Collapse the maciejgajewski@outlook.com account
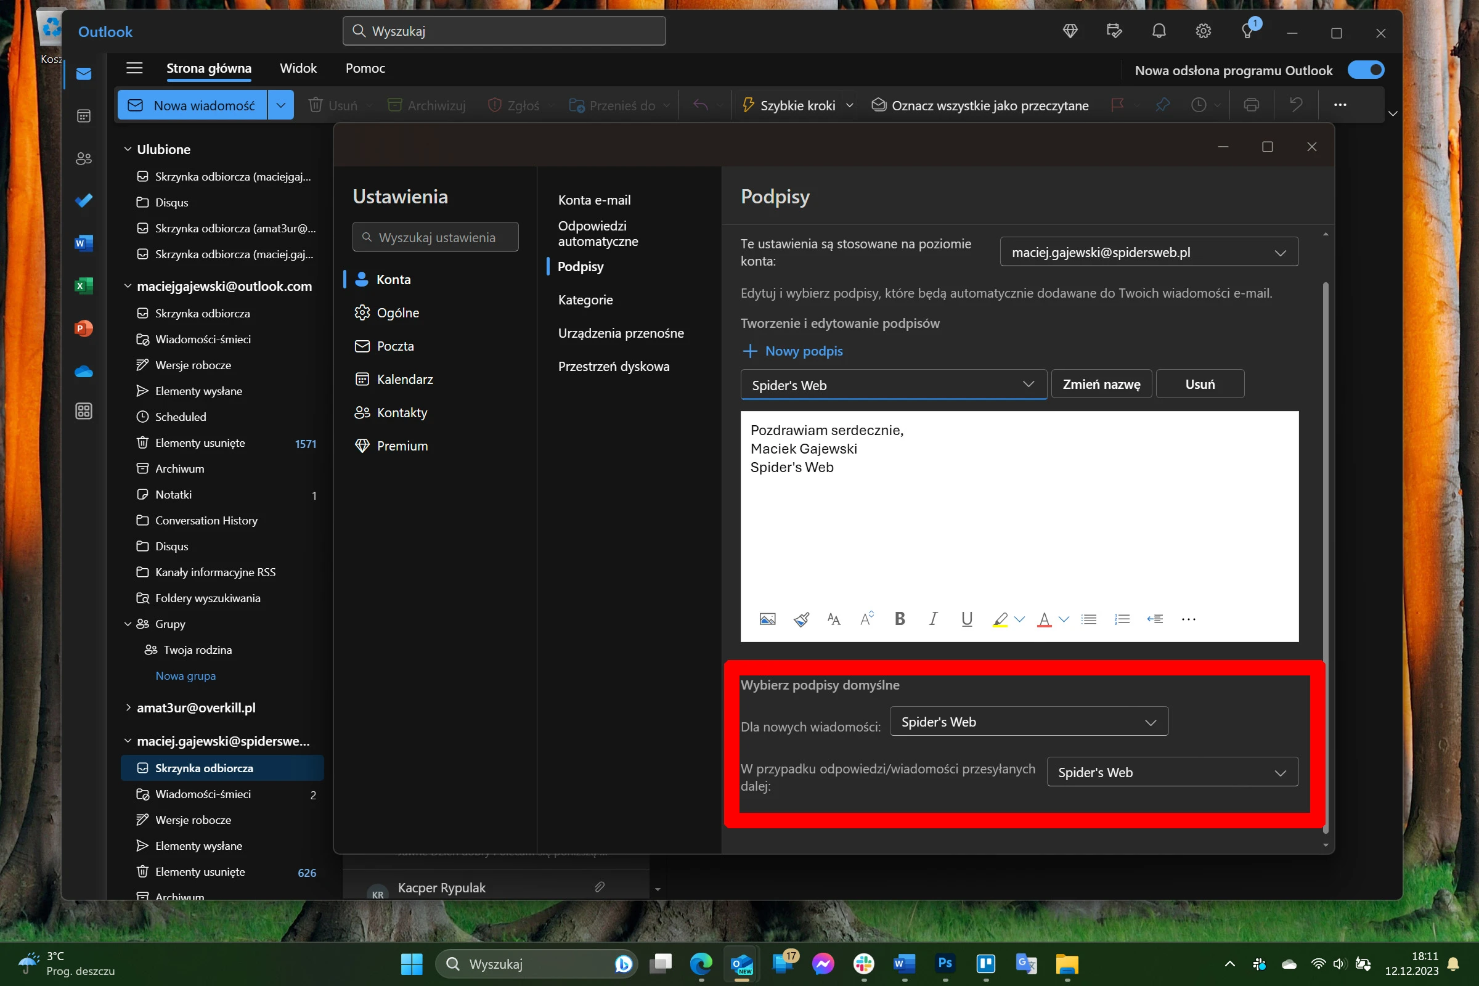The height and width of the screenshot is (986, 1479). coord(128,286)
